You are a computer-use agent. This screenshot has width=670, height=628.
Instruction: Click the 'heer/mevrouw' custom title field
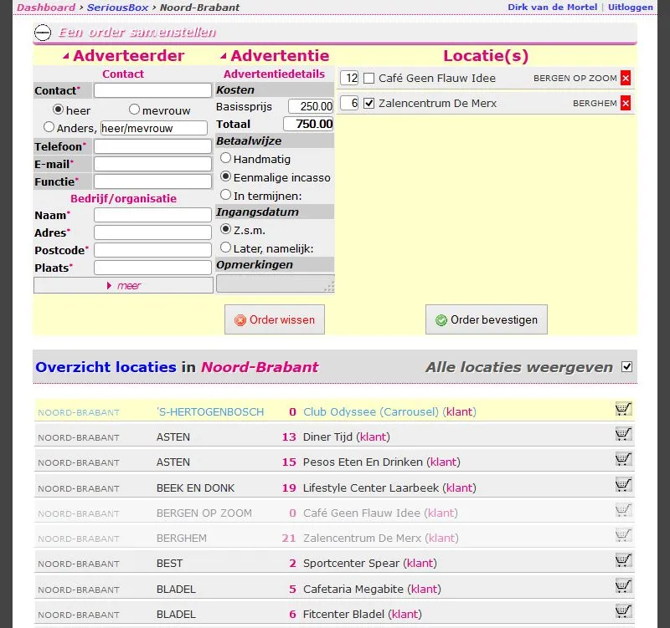(154, 128)
